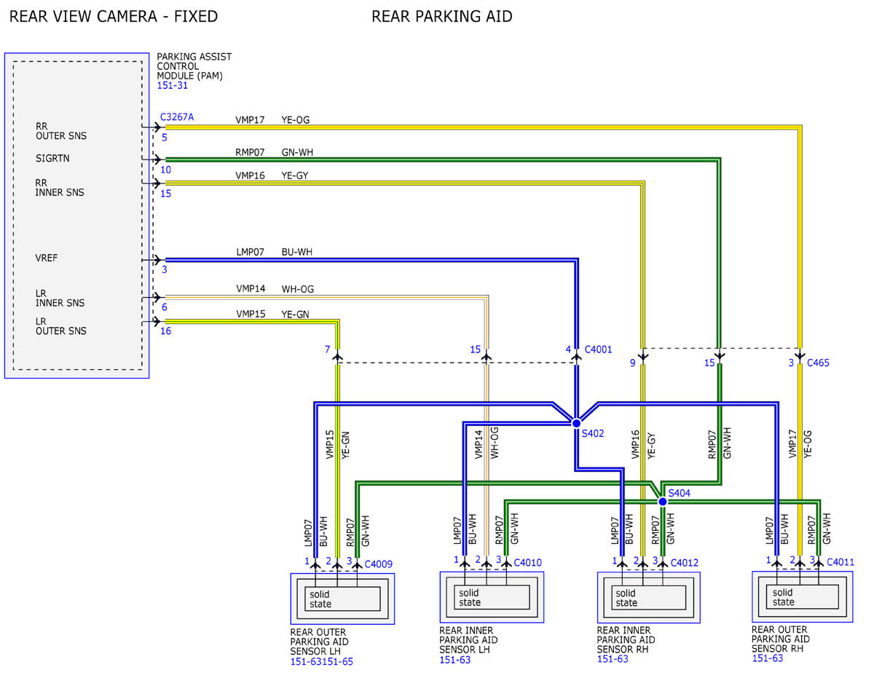The width and height of the screenshot is (874, 675).
Task: Open connector C4001 reference
Action: 598,350
